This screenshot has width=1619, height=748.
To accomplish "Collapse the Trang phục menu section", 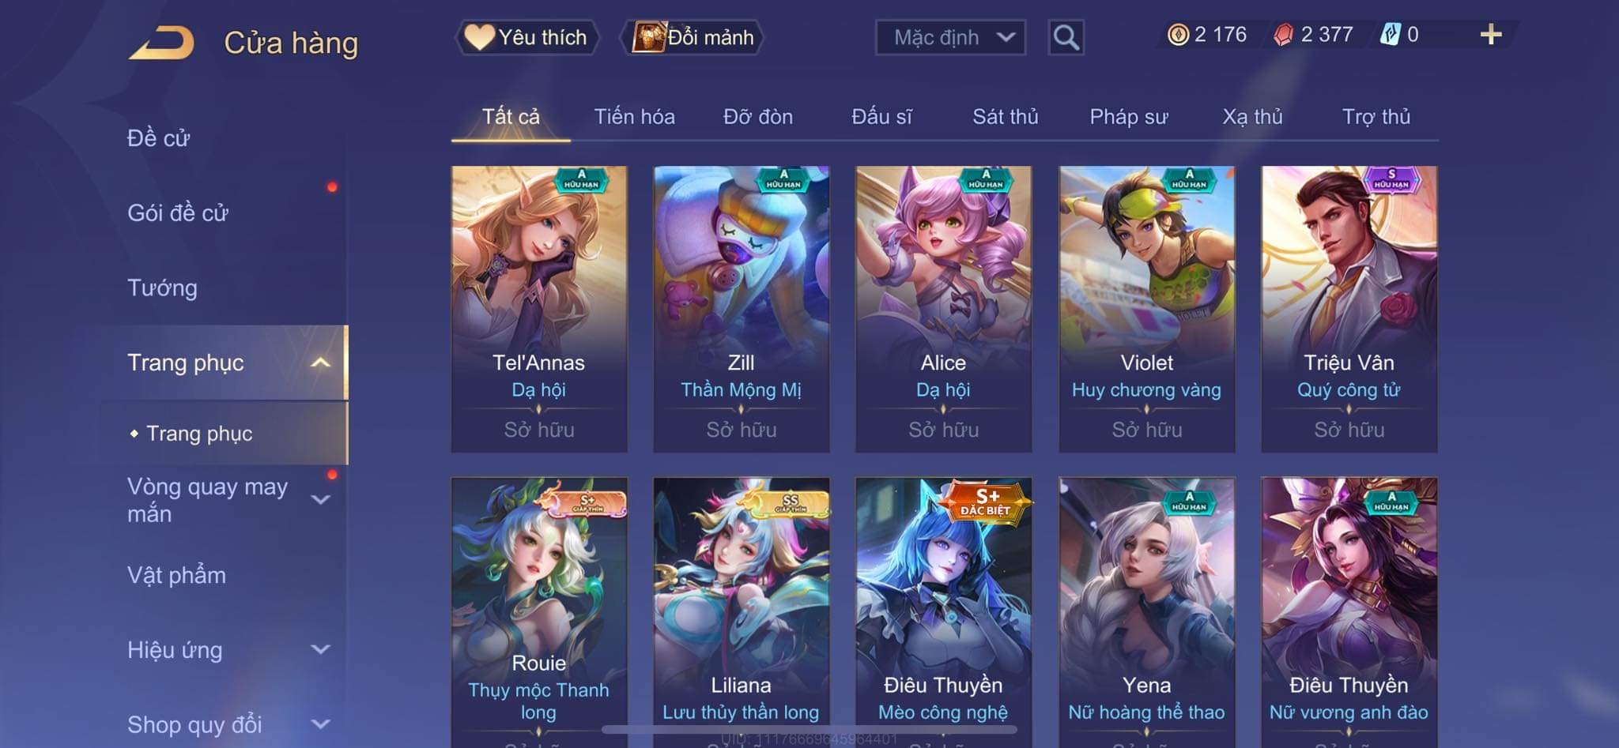I will 320,363.
